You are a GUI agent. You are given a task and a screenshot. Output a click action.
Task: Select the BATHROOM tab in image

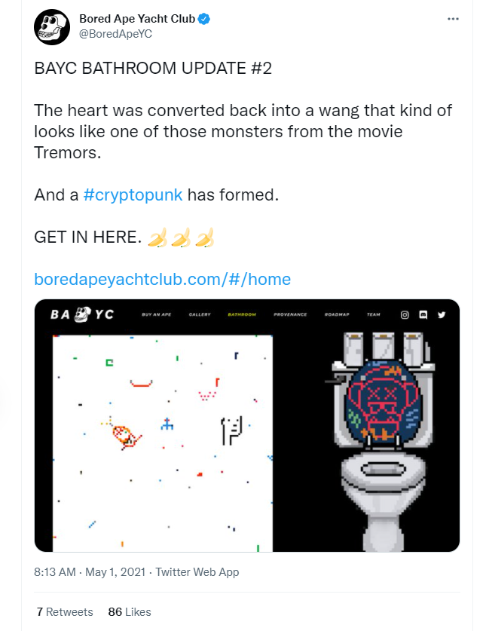point(242,314)
